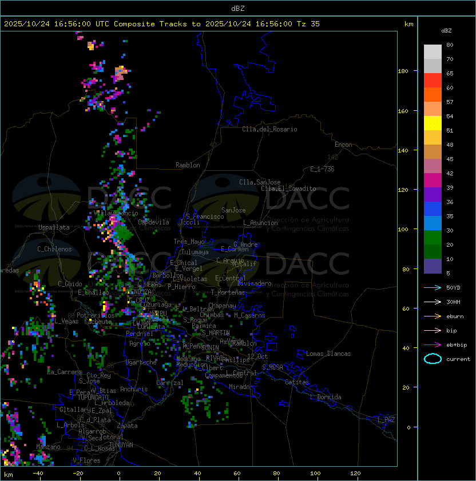Click the 'L_Asuncion' map label

coord(260,223)
